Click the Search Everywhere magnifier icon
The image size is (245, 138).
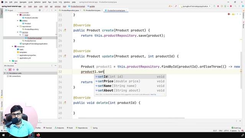(x=235, y=6)
